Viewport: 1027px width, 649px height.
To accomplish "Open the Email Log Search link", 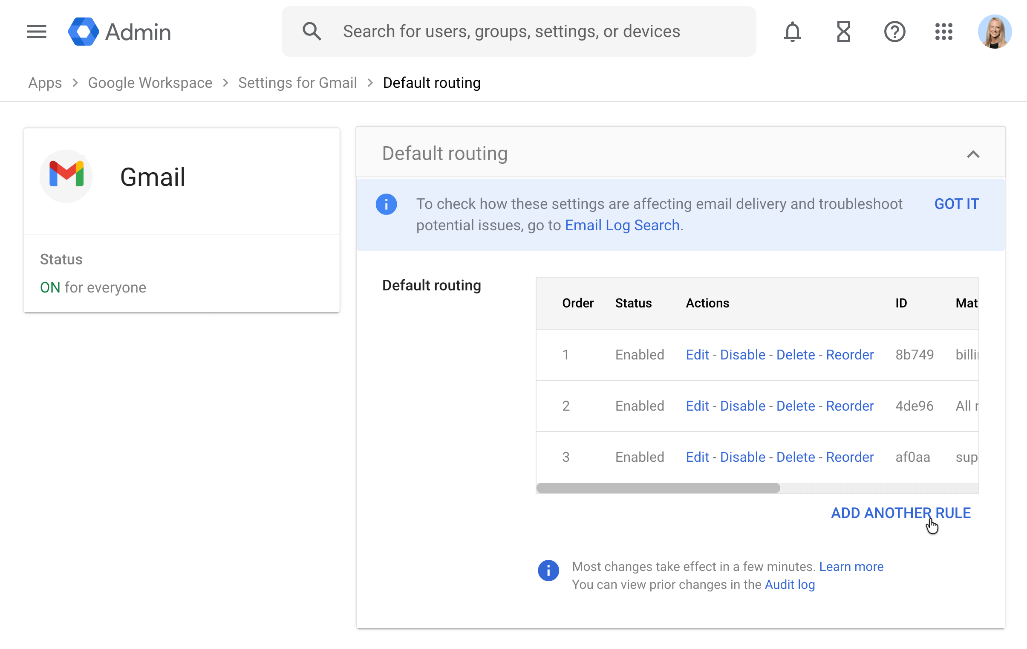I will 622,225.
